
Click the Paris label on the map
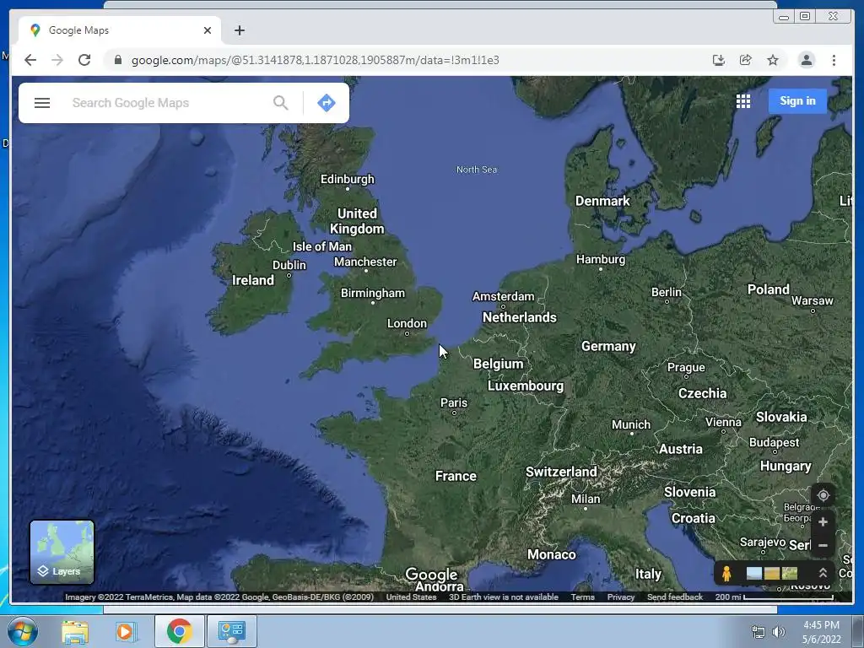[x=453, y=402]
